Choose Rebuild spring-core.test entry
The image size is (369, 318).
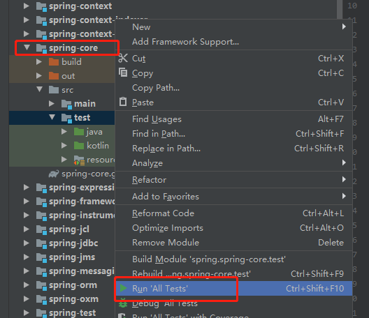(x=233, y=274)
